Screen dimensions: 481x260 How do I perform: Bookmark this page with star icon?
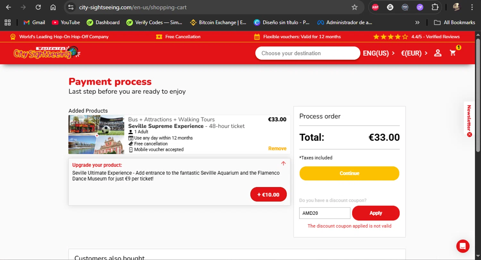coord(354,7)
